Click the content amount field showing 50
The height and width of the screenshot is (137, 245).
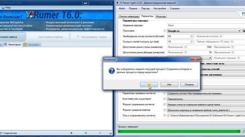click(180, 36)
